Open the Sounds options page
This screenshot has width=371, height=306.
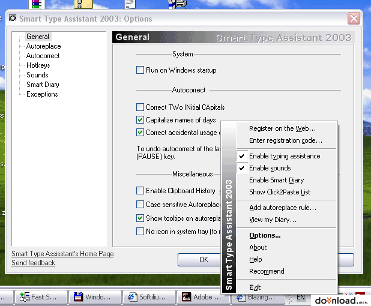[37, 75]
